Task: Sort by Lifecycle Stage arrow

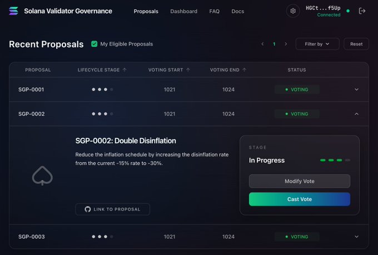Action: [x=125, y=70]
